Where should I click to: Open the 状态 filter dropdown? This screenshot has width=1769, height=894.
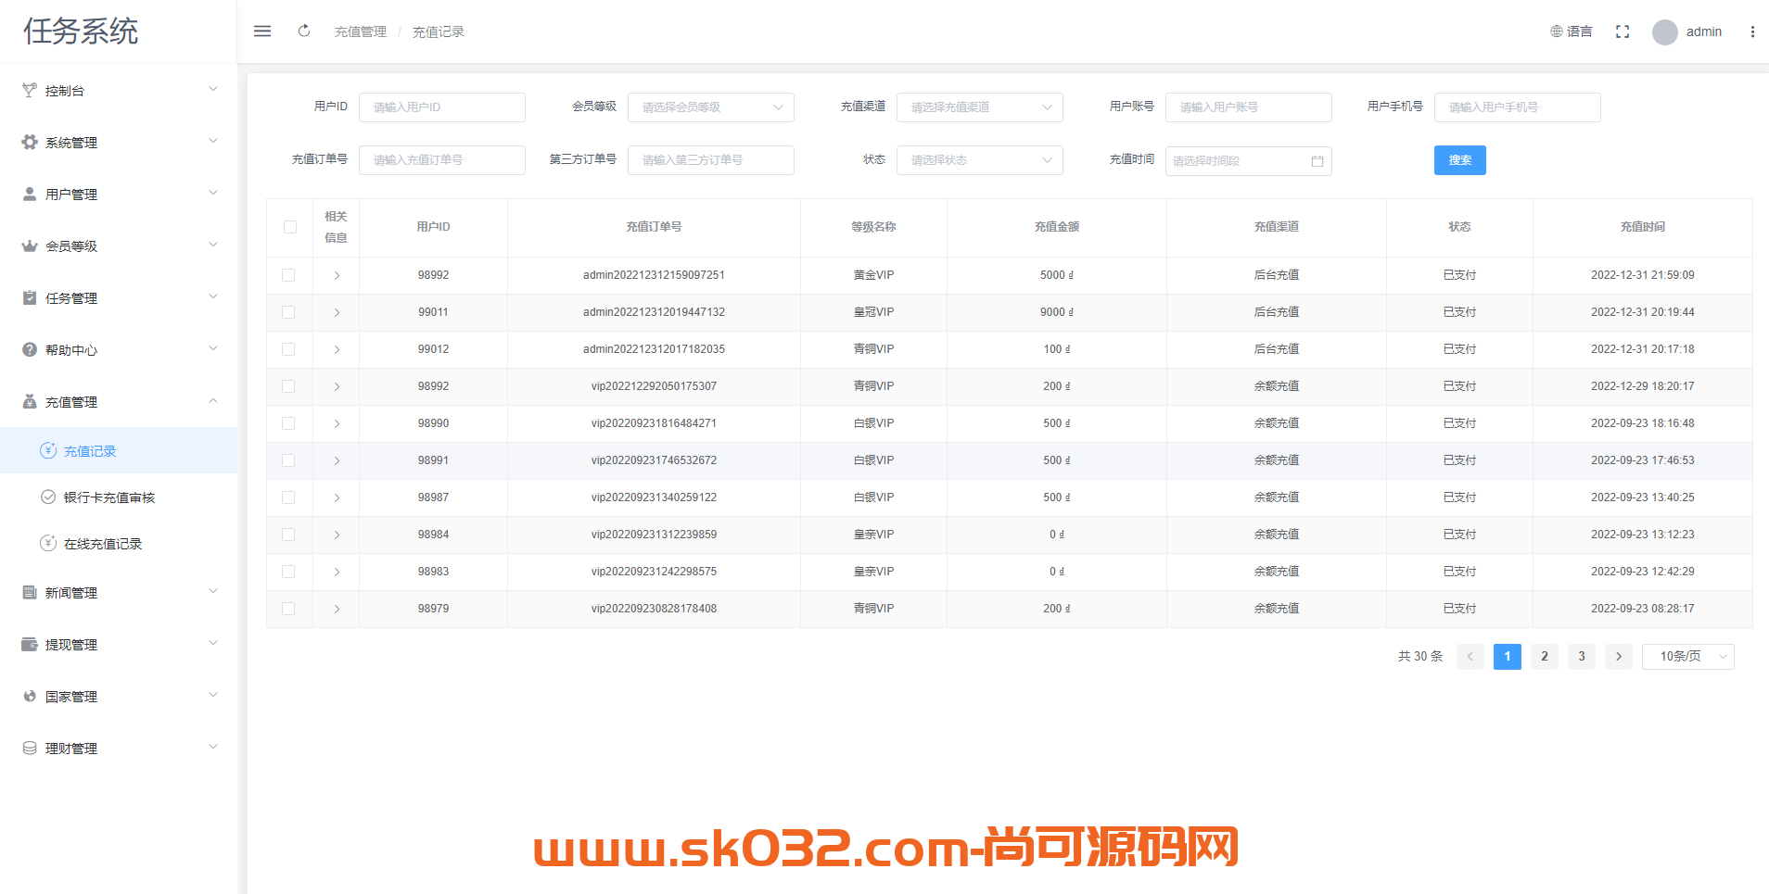(x=980, y=160)
